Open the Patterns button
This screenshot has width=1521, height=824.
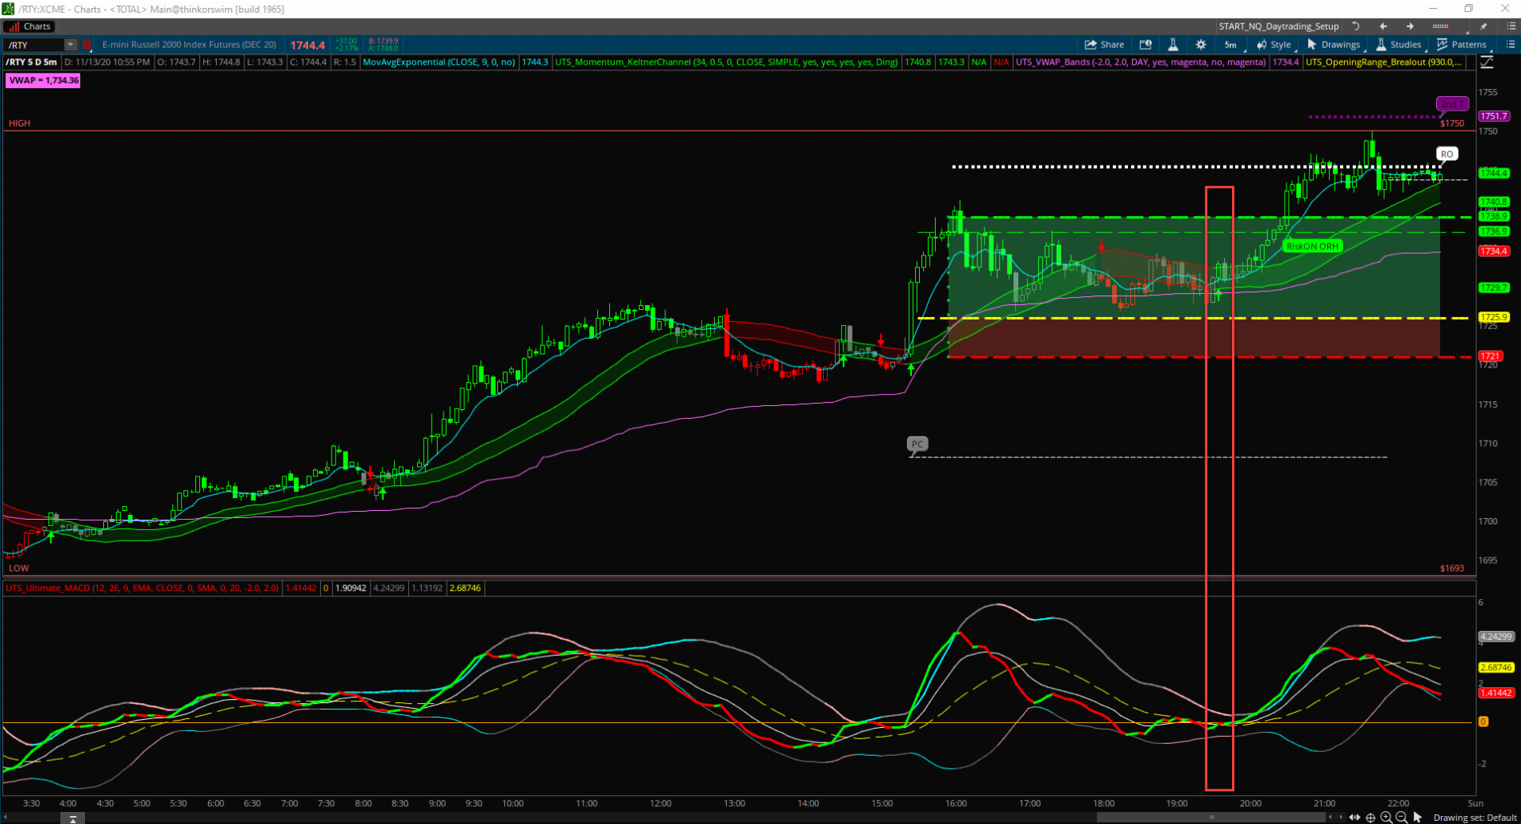click(x=1461, y=45)
